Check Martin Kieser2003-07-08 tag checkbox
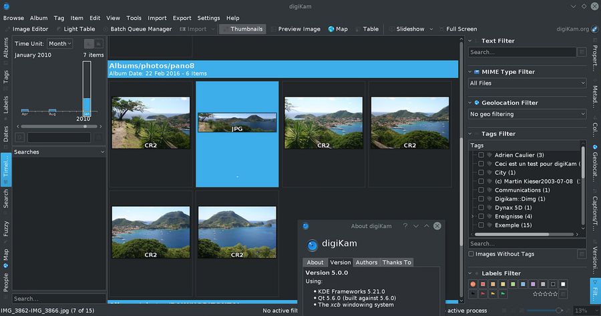Image resolution: width=601 pixels, height=316 pixels. point(481,181)
